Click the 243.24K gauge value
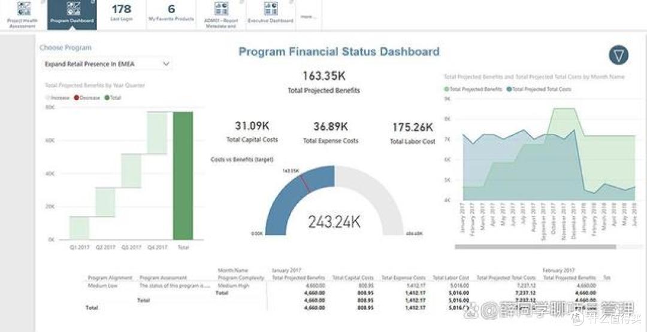647x332 pixels. click(x=334, y=221)
